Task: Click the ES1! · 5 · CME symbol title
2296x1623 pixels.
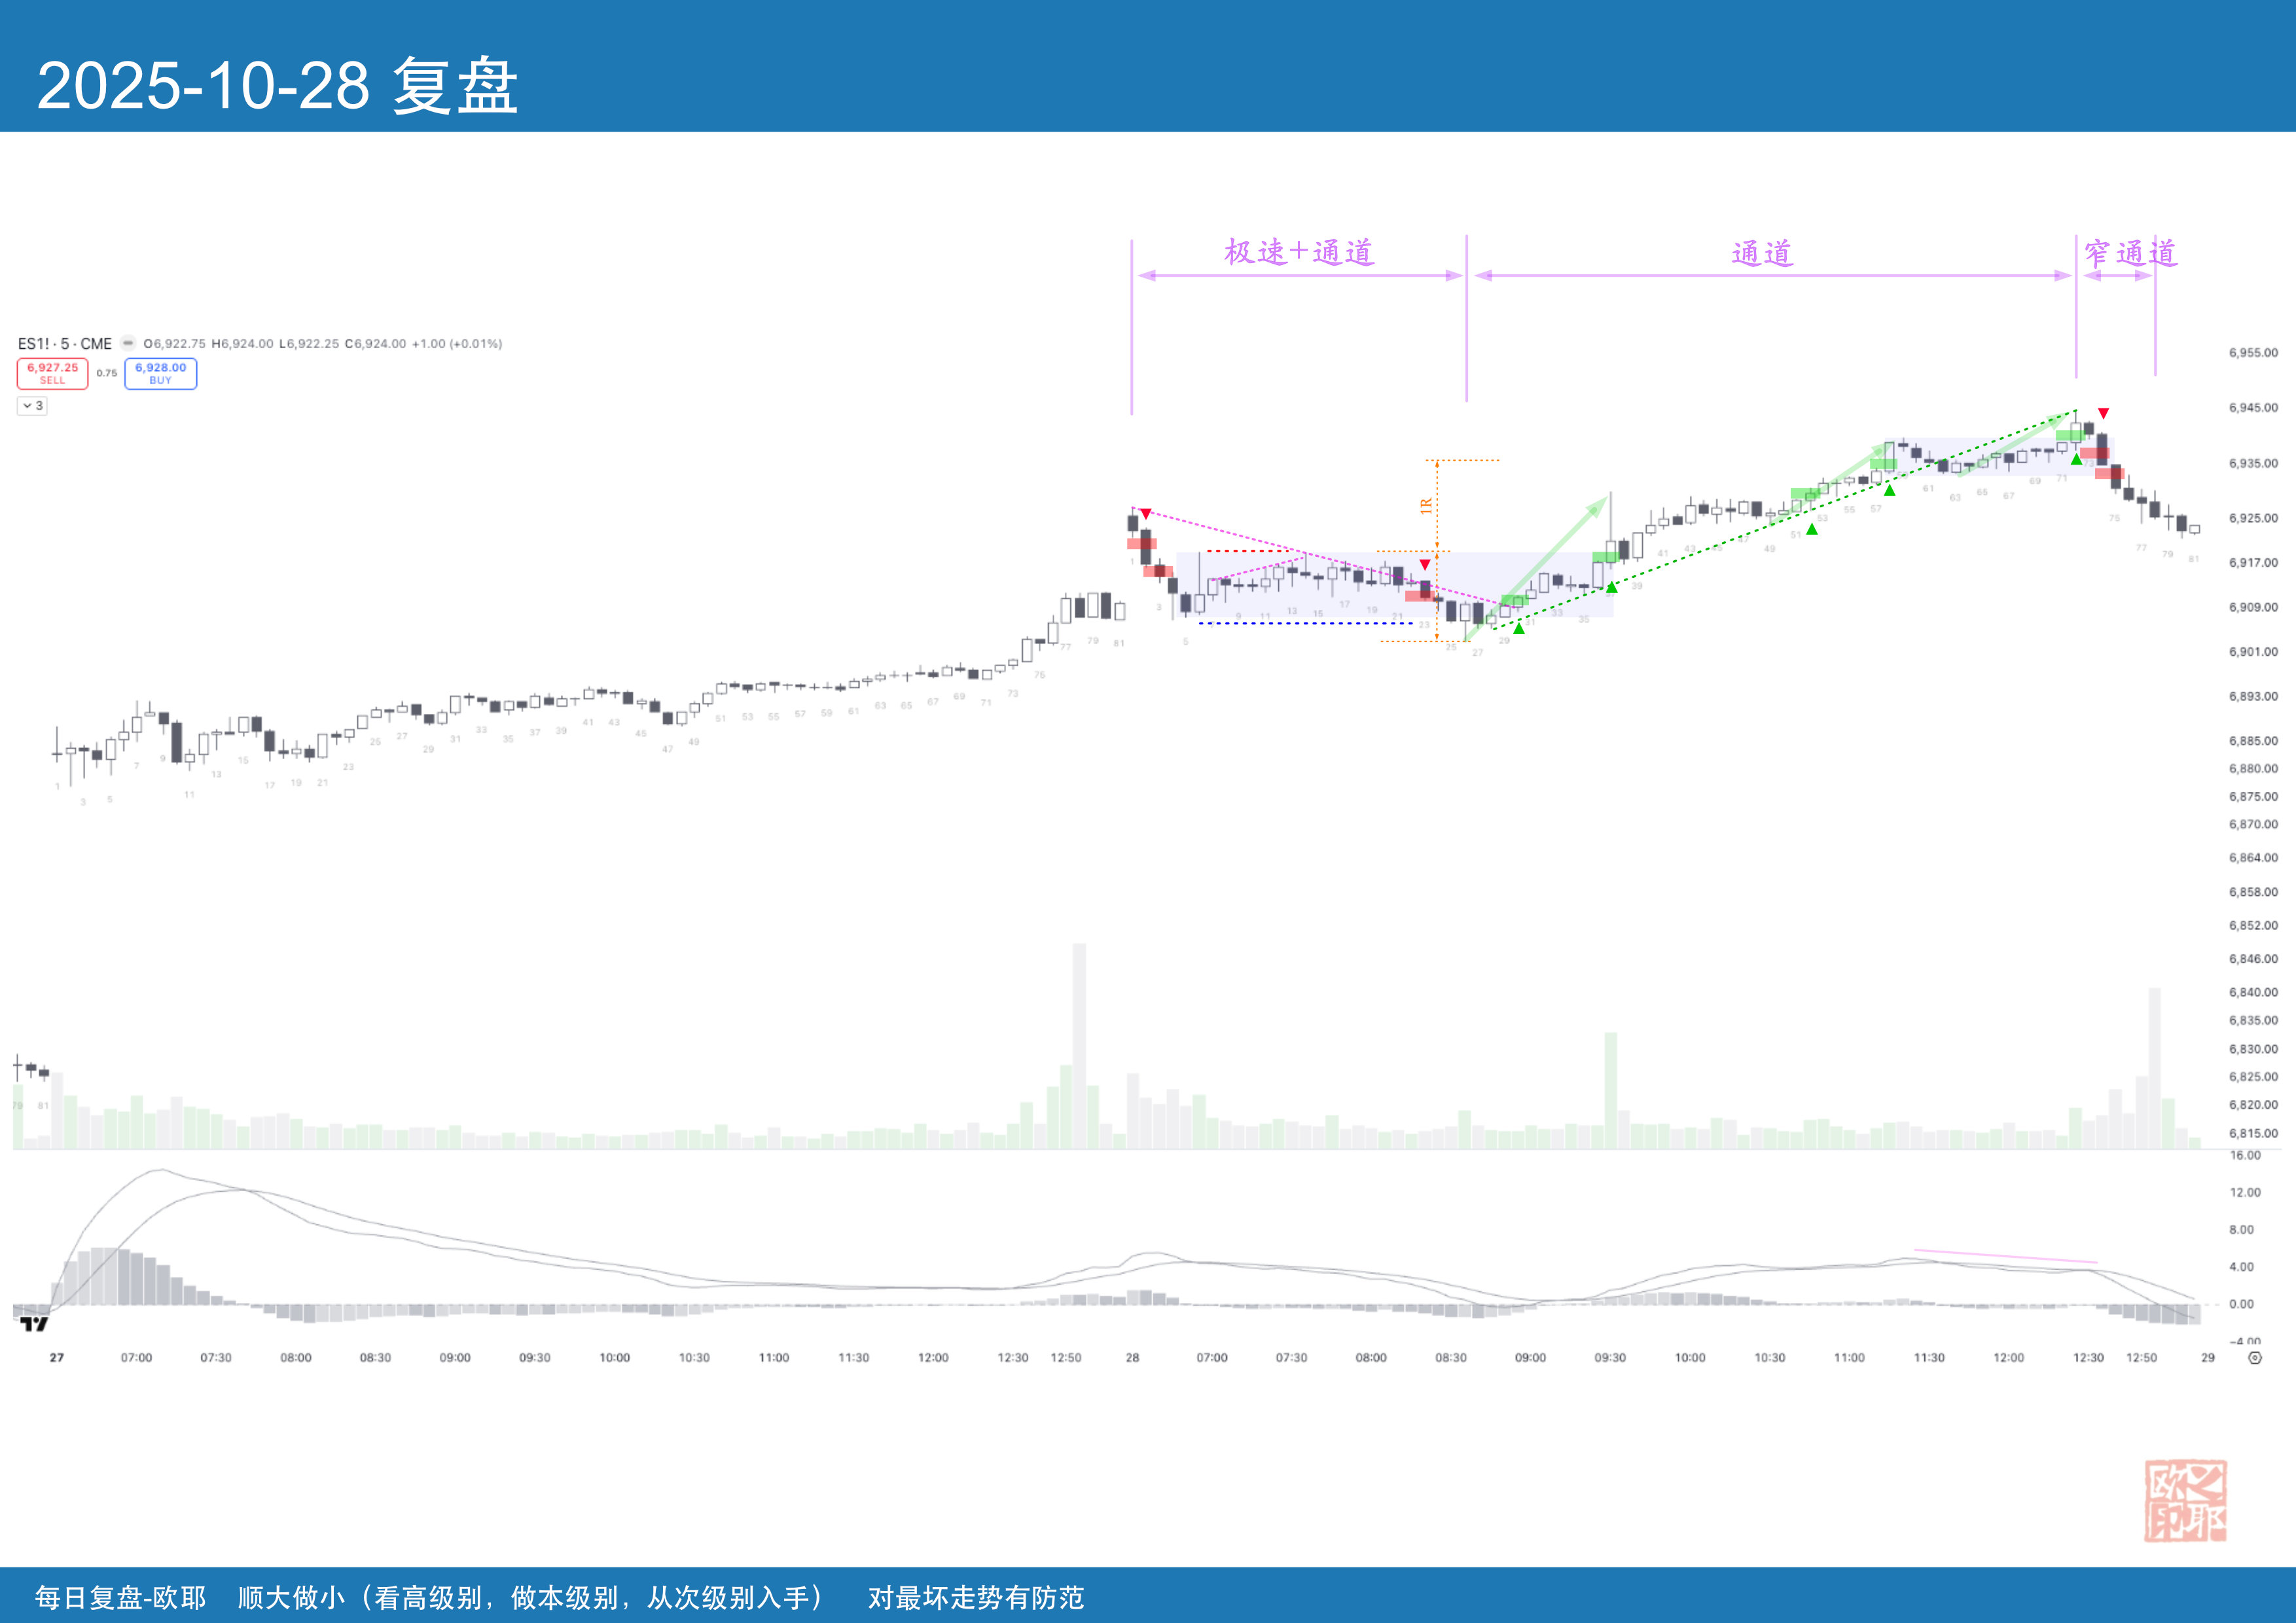Action: pos(65,343)
